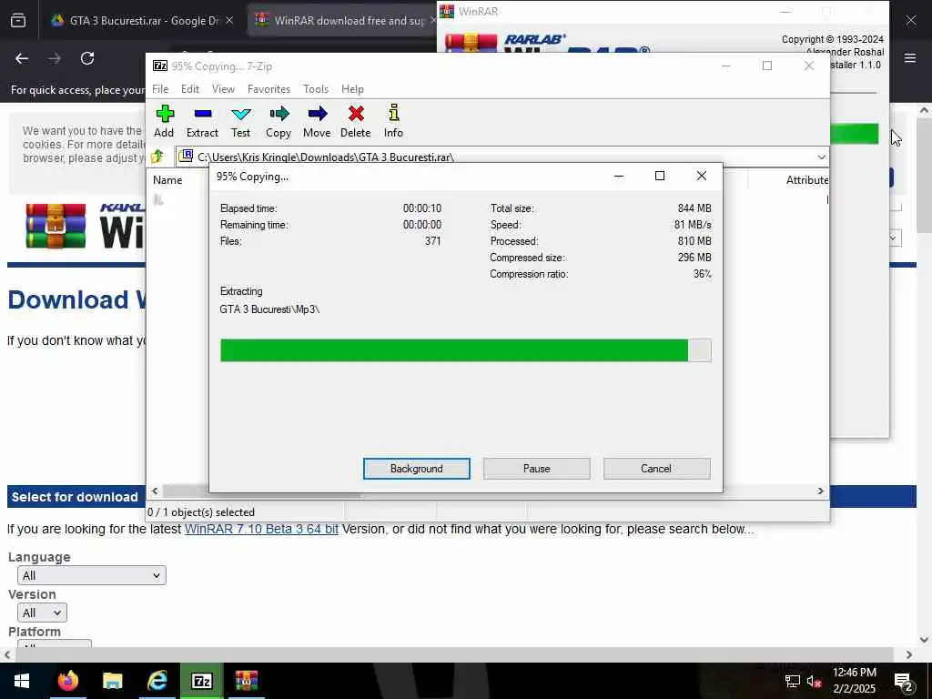Open the Language dropdown on WinRAR page
The height and width of the screenshot is (699, 932).
click(92, 575)
